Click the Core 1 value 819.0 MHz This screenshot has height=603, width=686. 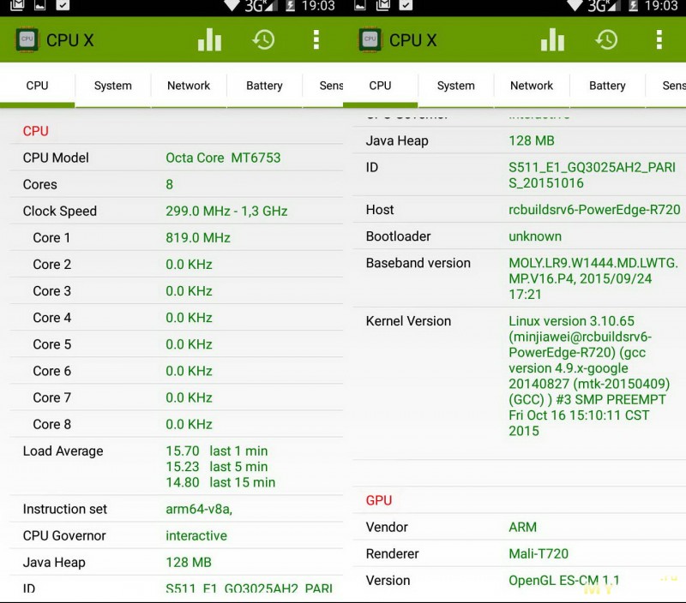tap(198, 238)
